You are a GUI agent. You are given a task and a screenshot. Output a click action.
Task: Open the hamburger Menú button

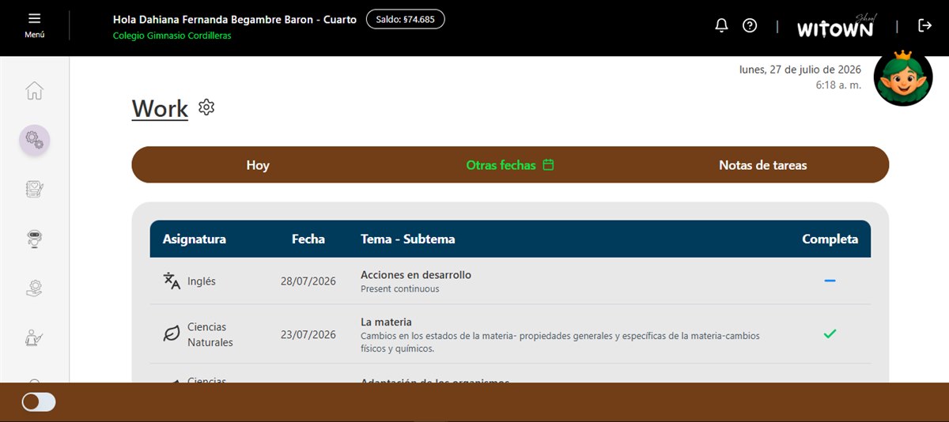[34, 25]
